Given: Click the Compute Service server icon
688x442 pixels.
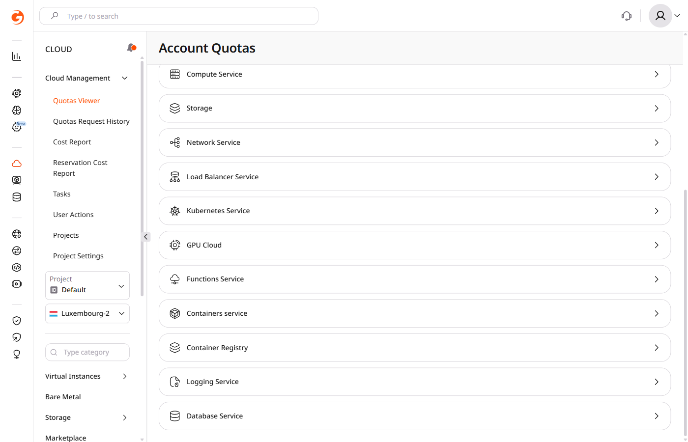Looking at the screenshot, I should (x=175, y=74).
